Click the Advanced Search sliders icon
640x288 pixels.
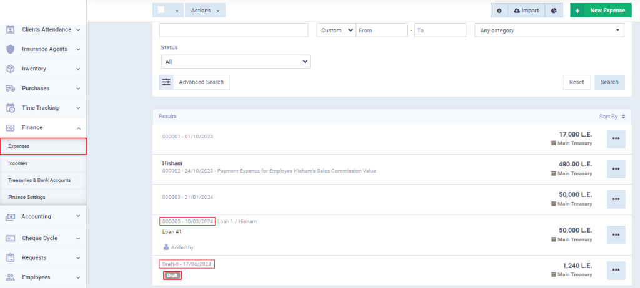[166, 82]
